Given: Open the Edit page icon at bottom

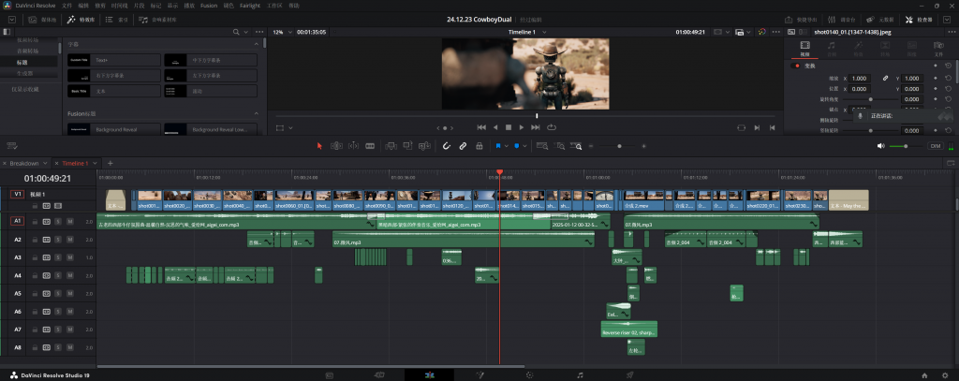Looking at the screenshot, I should pos(428,374).
